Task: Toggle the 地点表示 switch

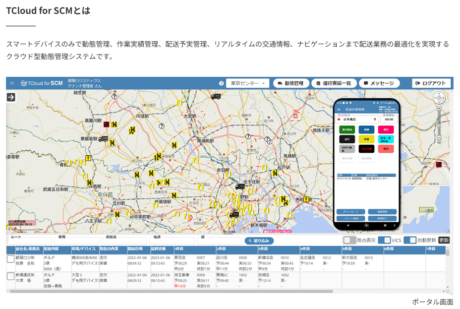Action: (x=349, y=240)
